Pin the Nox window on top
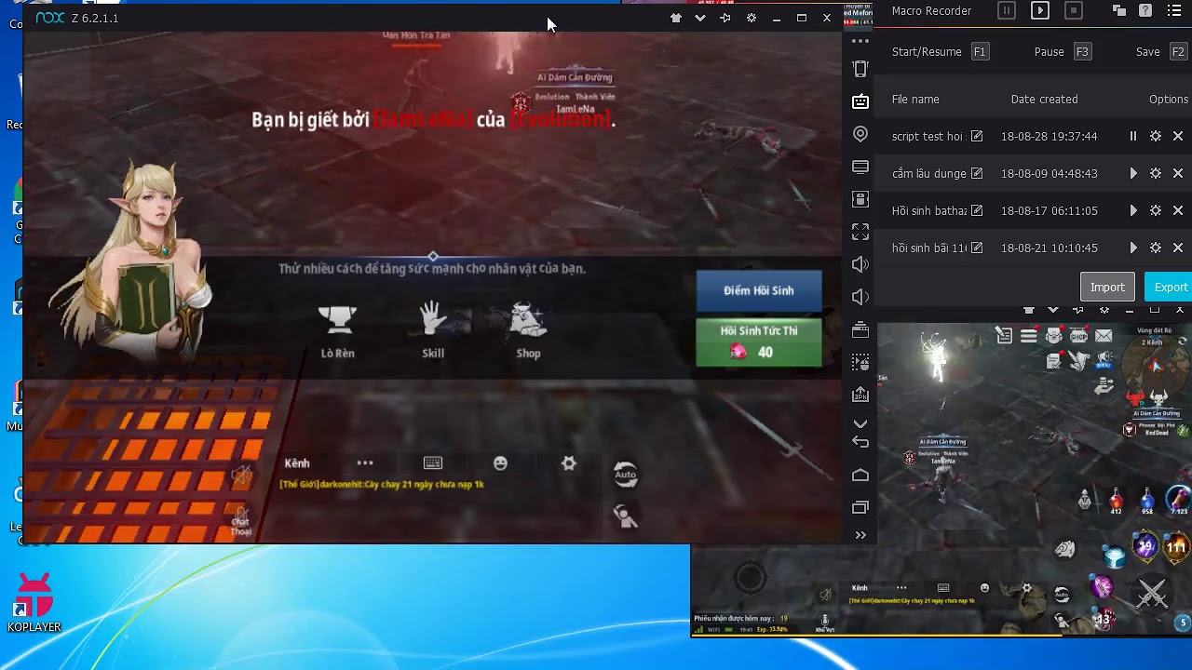1192x670 pixels. (x=725, y=18)
